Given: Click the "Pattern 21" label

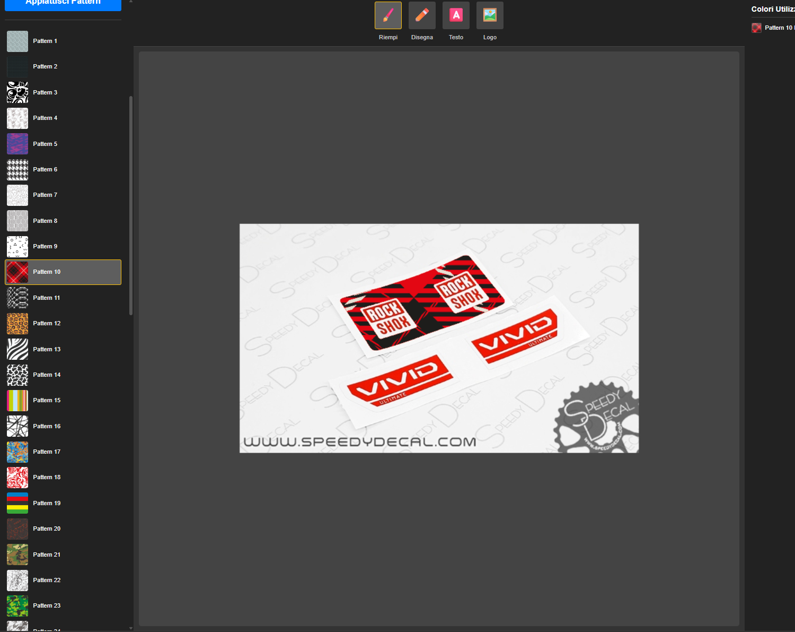Looking at the screenshot, I should (47, 555).
